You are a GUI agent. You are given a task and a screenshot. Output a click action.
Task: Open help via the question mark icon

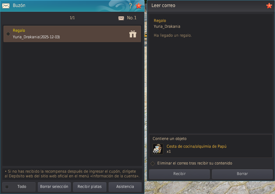(131, 6)
